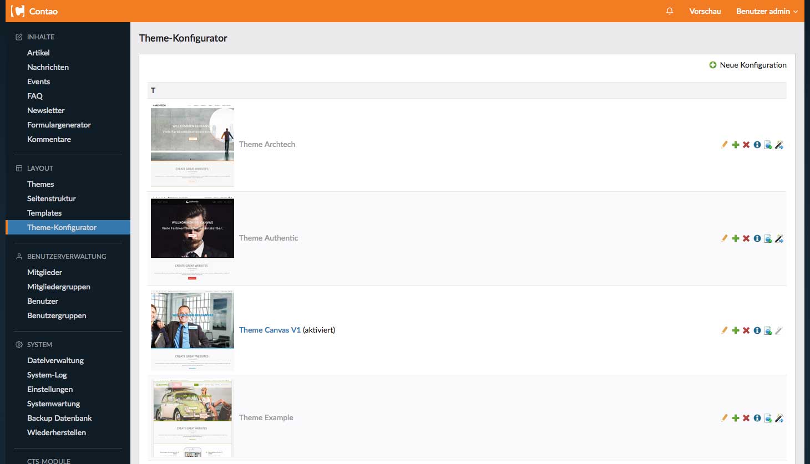The height and width of the screenshot is (464, 810).
Task: Open the Vorschau preview link
Action: click(705, 11)
